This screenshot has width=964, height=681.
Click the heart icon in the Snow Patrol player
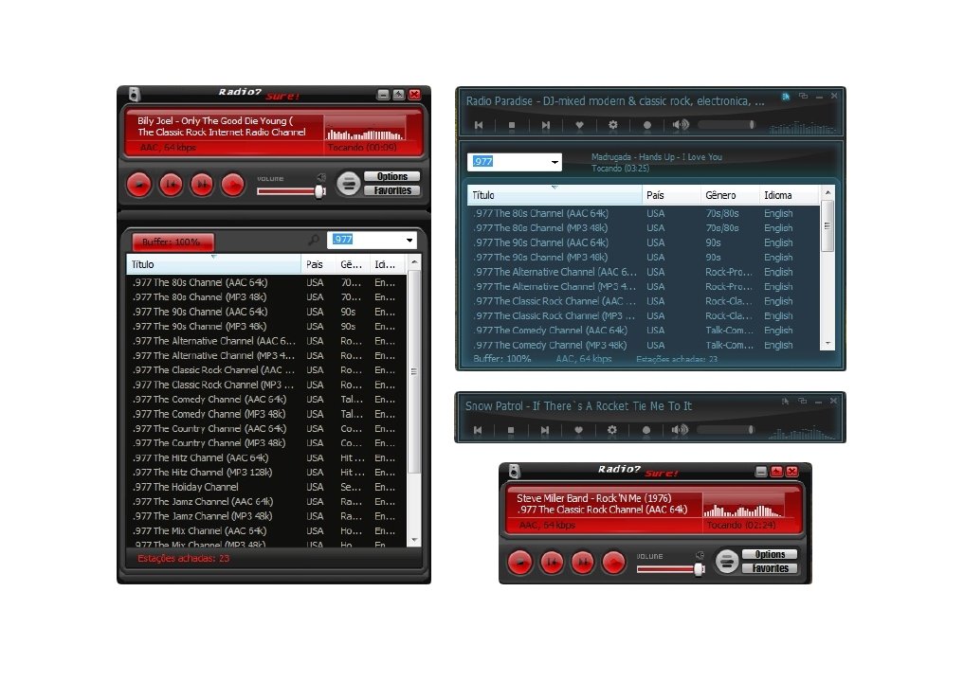pyautogui.click(x=579, y=429)
